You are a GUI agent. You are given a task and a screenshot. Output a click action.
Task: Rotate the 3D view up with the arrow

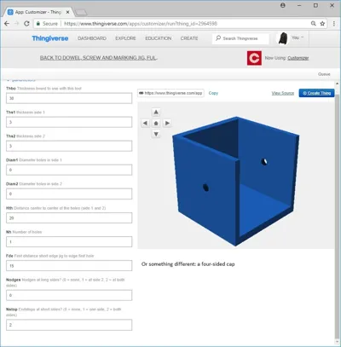click(x=156, y=112)
